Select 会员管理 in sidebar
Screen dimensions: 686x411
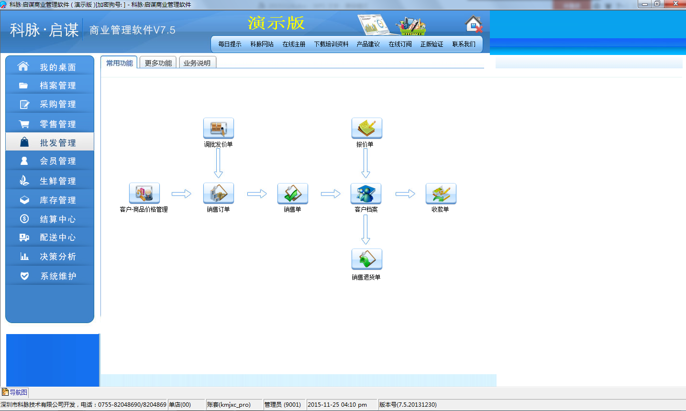click(x=50, y=161)
